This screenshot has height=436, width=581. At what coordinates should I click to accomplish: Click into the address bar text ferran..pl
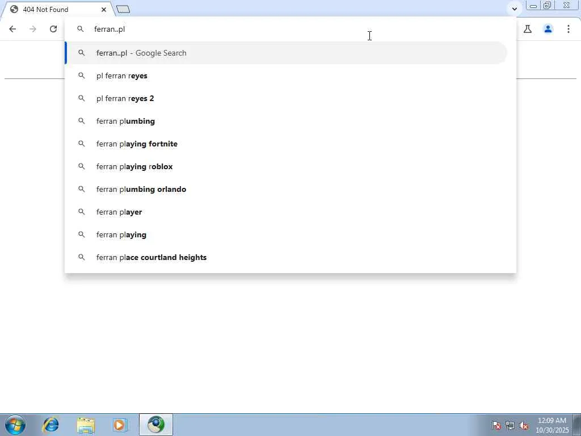110,30
